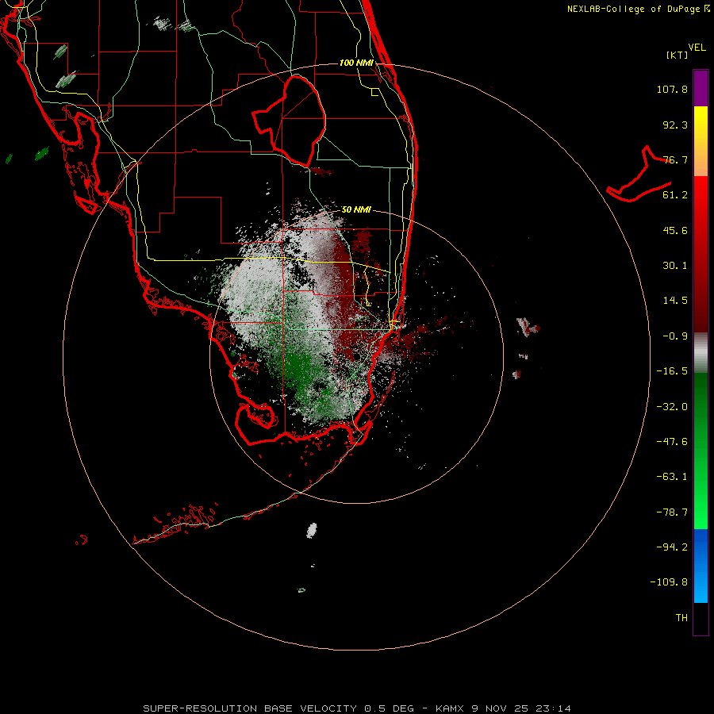Screen dimensions: 714x714
Task: Click the 14.5 legend value
Action: (x=675, y=301)
